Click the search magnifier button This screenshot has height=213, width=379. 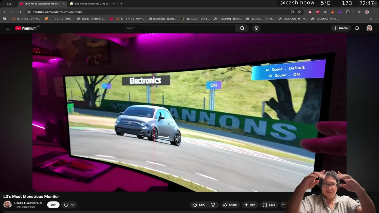242,28
